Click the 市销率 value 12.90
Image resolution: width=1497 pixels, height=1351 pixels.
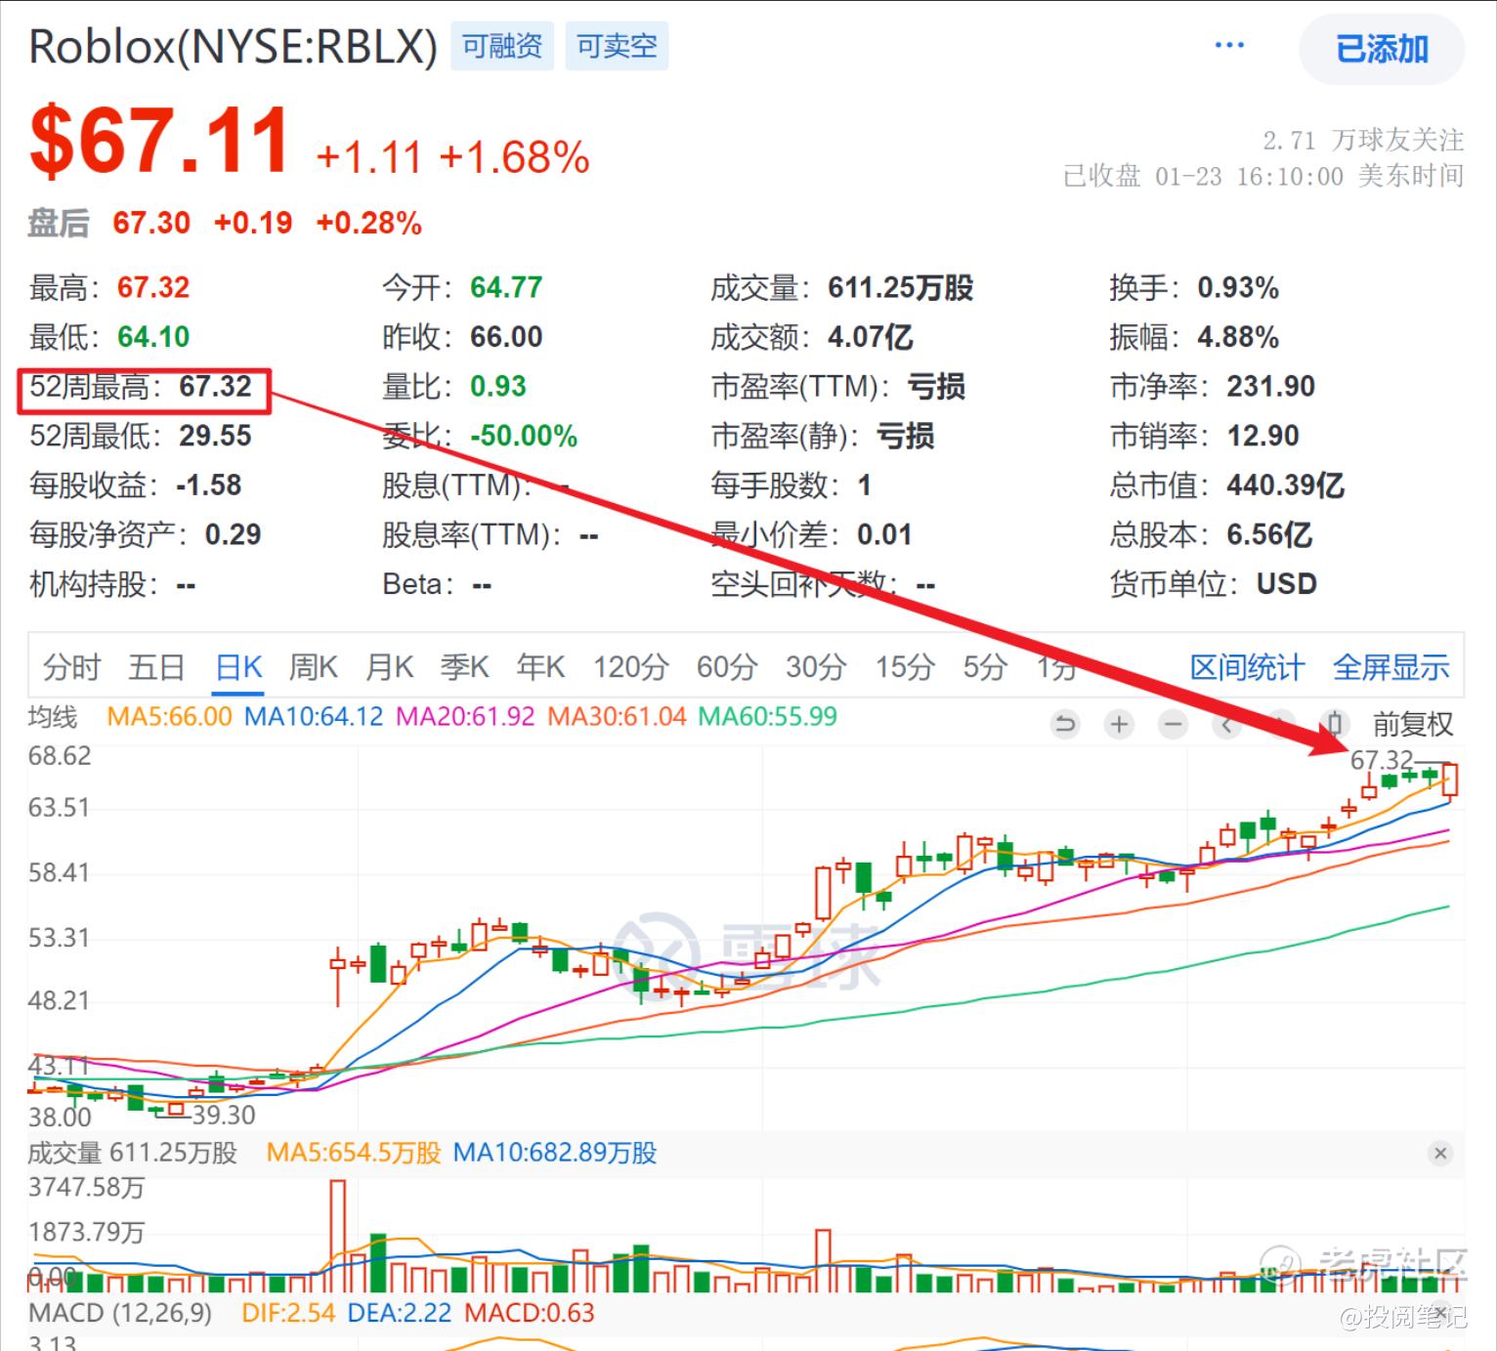pos(1263,436)
